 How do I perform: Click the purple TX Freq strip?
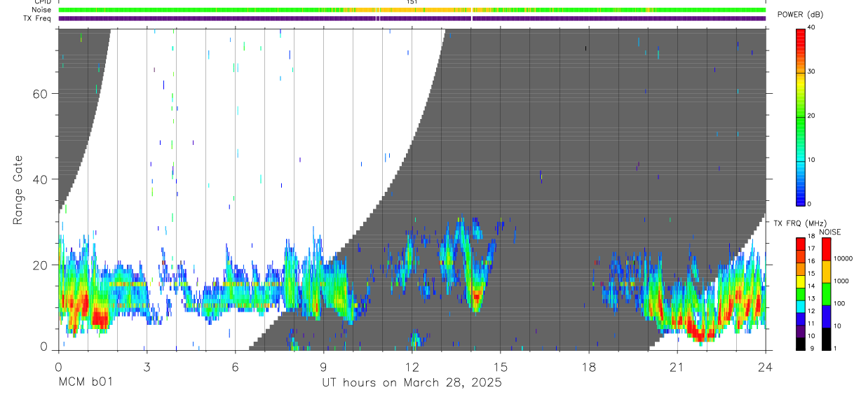[x=412, y=18]
